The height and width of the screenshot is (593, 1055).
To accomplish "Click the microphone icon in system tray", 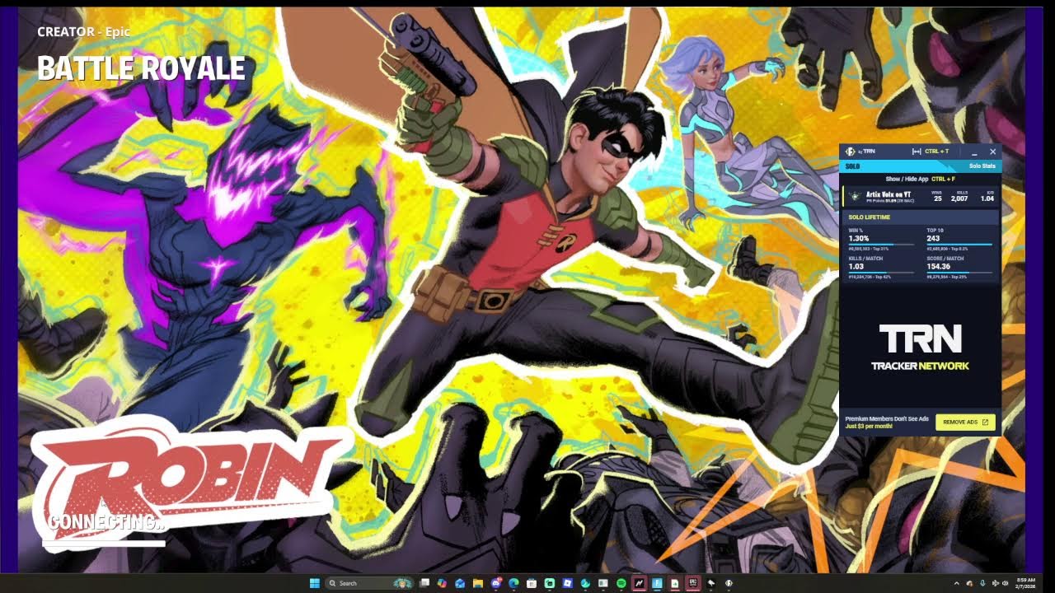I will [x=982, y=583].
